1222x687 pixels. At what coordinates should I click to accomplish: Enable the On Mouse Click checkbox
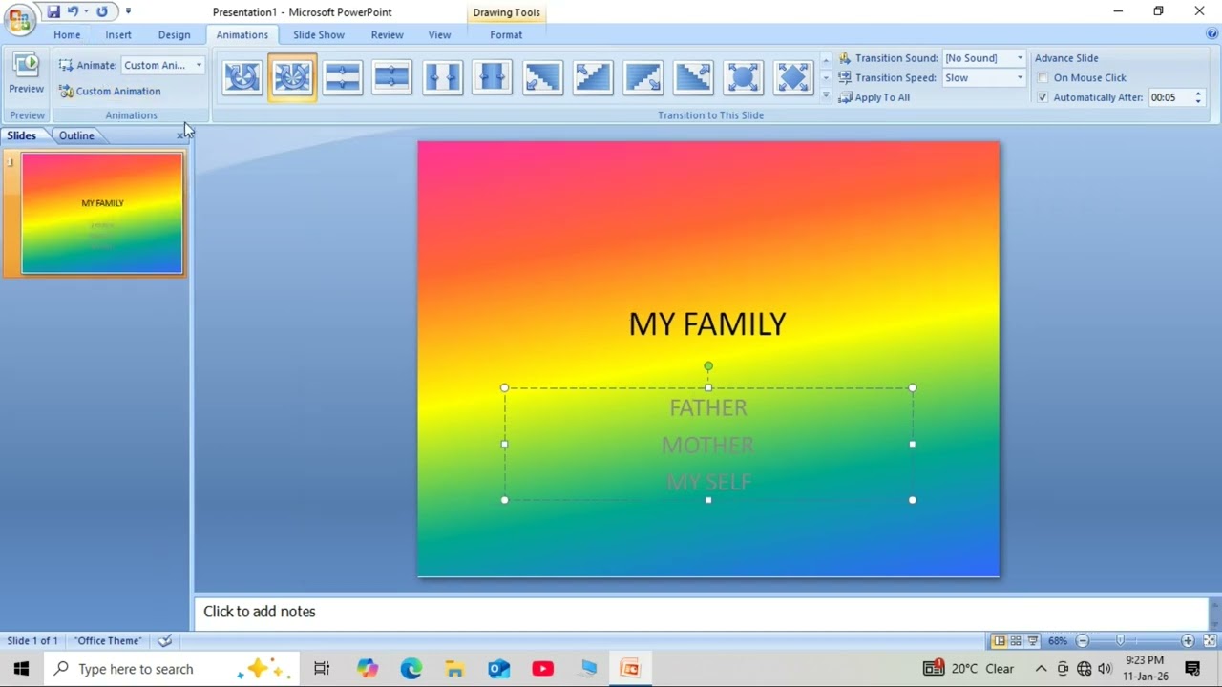click(x=1043, y=78)
